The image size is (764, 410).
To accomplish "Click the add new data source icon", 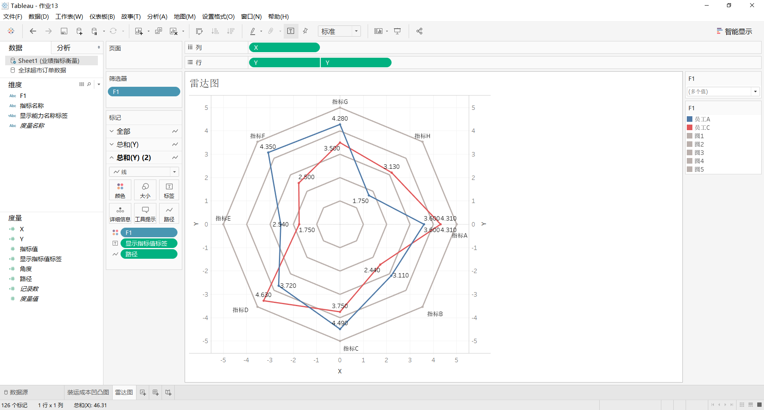I will tap(79, 31).
